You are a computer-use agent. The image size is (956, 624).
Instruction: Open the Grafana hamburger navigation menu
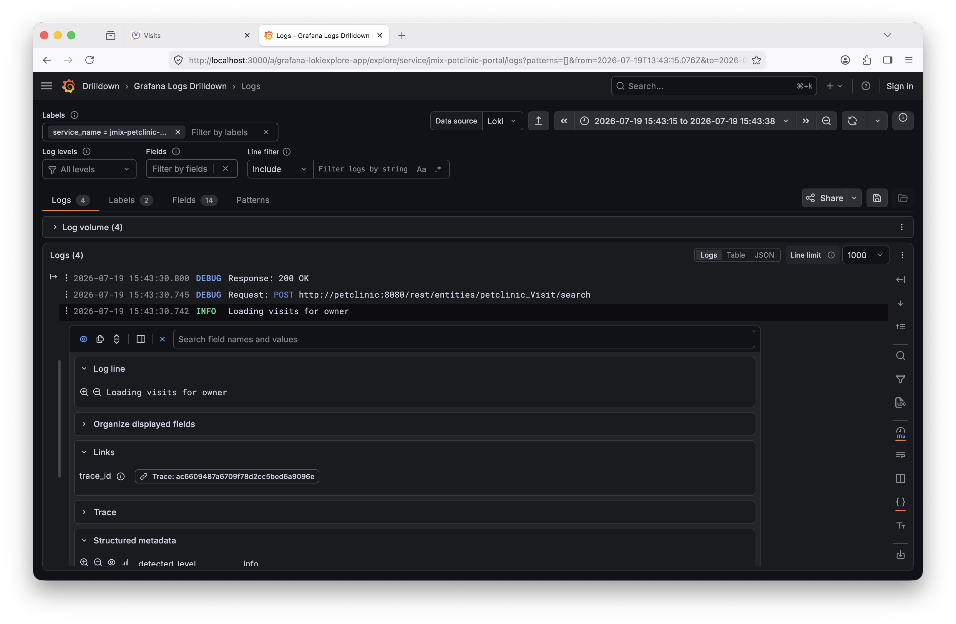point(47,86)
